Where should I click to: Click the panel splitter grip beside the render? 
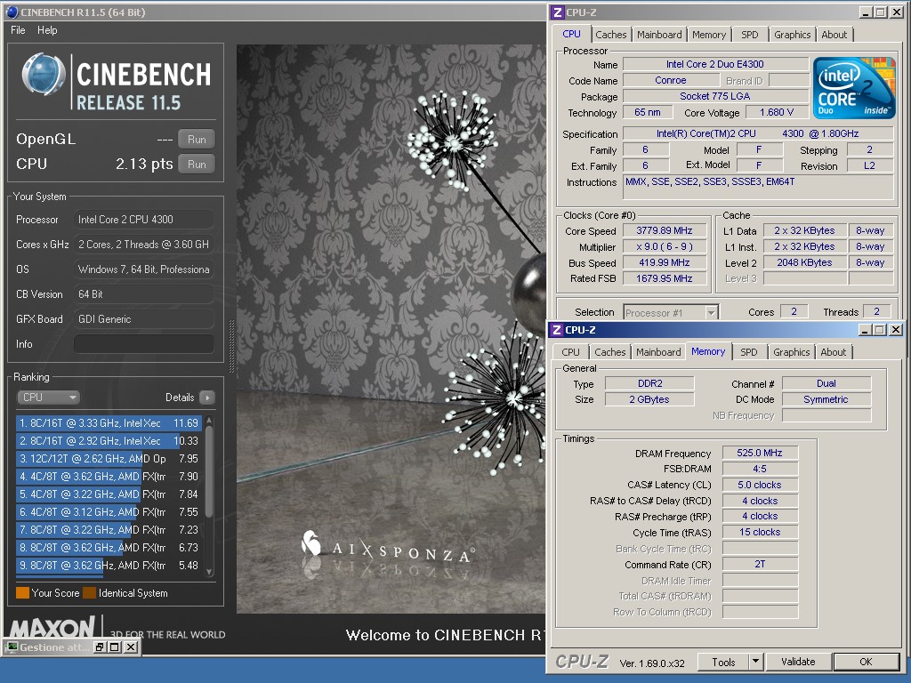(232, 346)
